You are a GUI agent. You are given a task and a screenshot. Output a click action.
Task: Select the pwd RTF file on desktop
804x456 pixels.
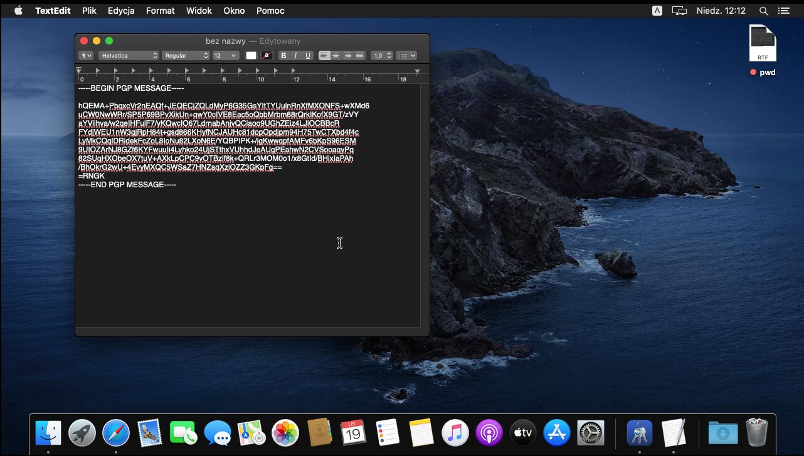[x=763, y=44]
